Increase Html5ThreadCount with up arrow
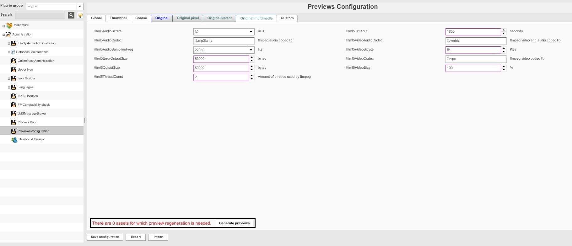 pos(252,76)
